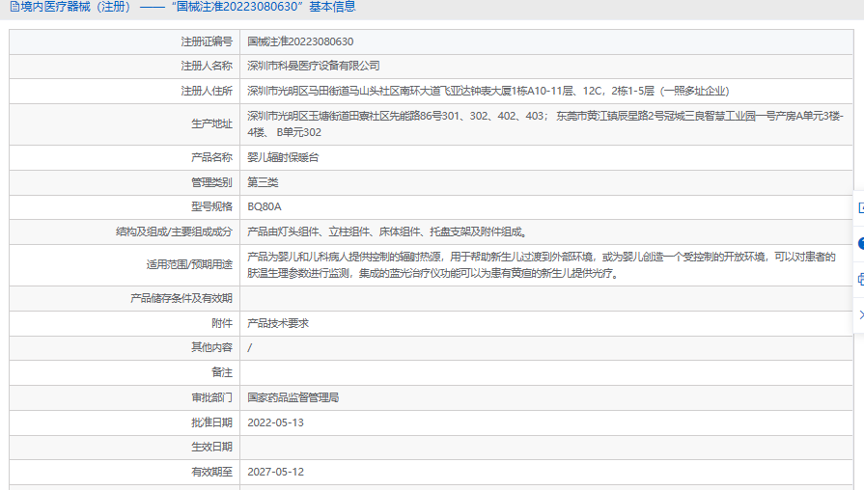Click the product name 婴儿辐射保暖台
Viewport: 864px width, 490px height.
(283, 157)
